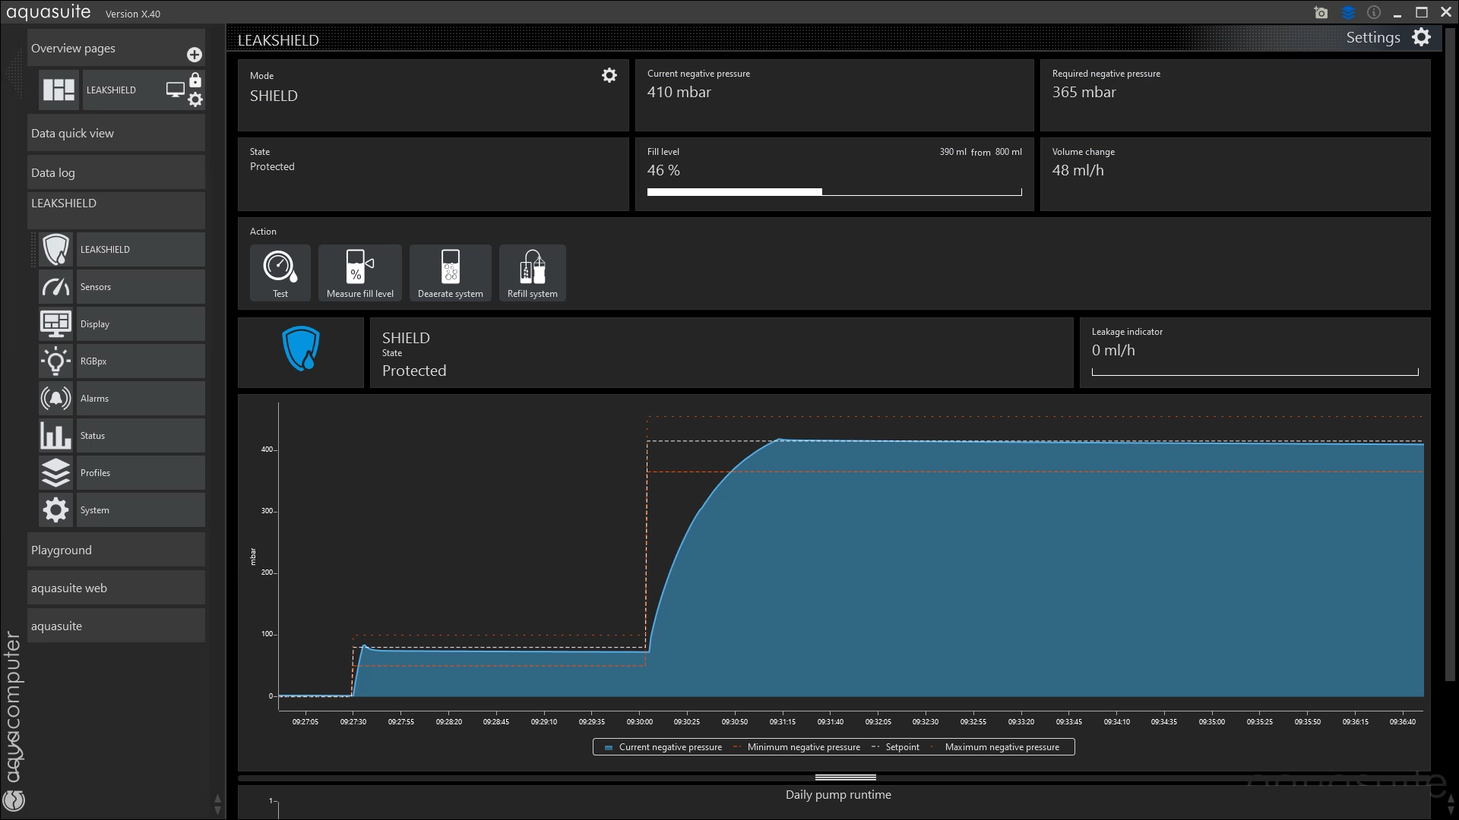Start Refill system action
The image size is (1459, 820).
[533, 273]
